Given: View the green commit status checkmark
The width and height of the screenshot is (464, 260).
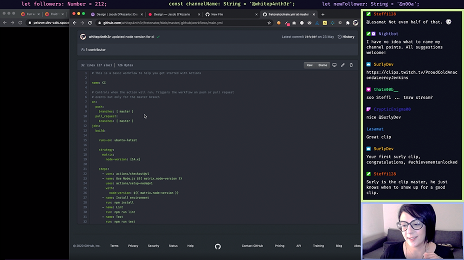Looking at the screenshot, I should (x=158, y=37).
